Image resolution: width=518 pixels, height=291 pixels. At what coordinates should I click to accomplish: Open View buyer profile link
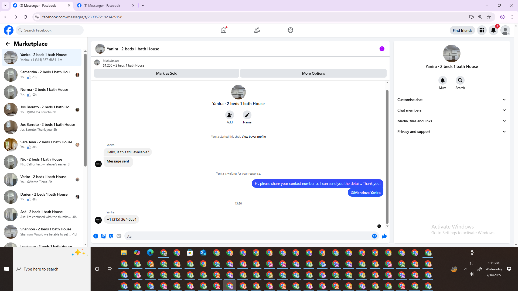click(254, 137)
